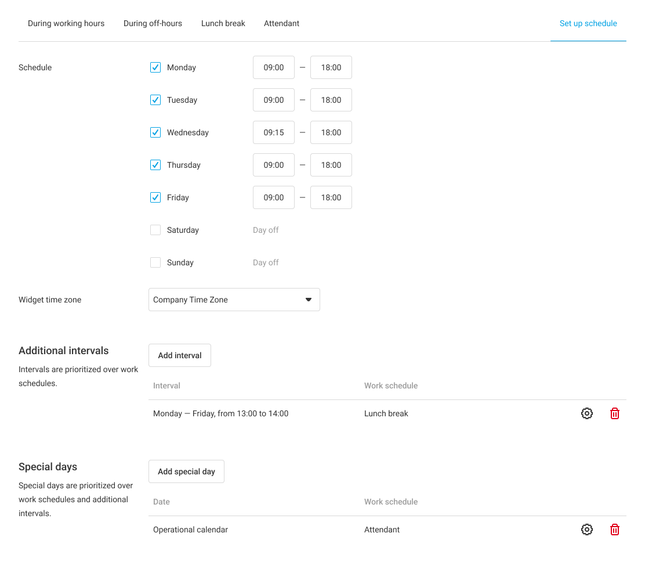Click Thursday end time 18:00 field
Image resolution: width=645 pixels, height=562 pixels.
[x=331, y=165]
